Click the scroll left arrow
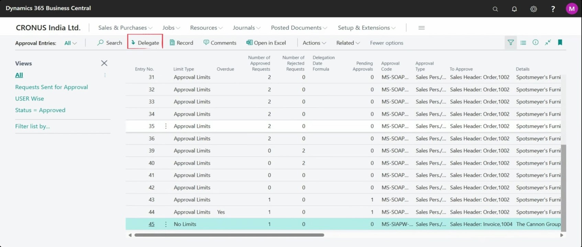Viewport: 582px width, 247px height. tap(130, 235)
